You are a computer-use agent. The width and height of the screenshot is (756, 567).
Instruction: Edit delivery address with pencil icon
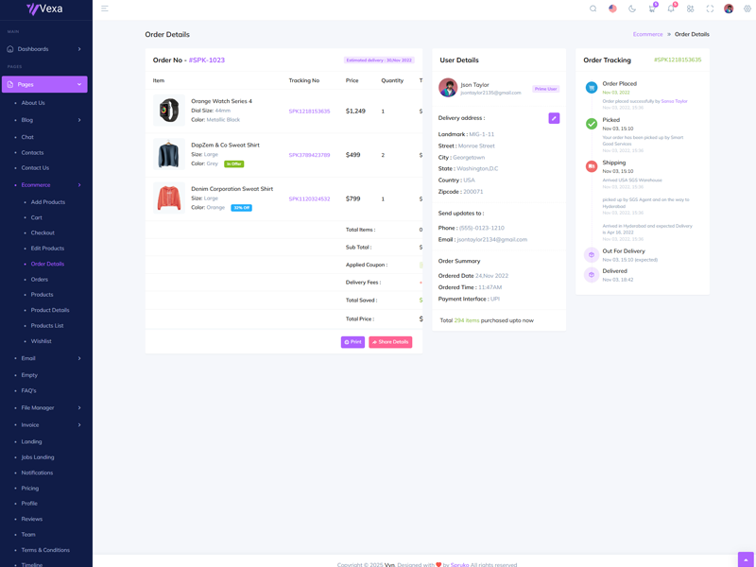[x=554, y=118]
